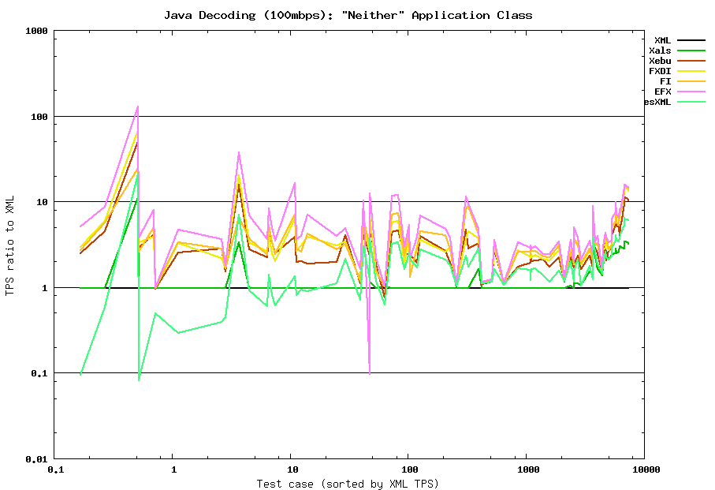The height and width of the screenshot is (490, 715).
Task: Click the 10 tick label on the x-axis
Action: click(x=291, y=469)
